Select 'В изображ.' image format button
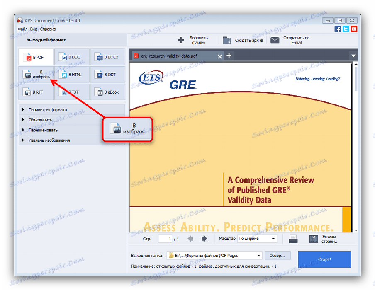Viewport: 375px width, 290px height. 36,75
